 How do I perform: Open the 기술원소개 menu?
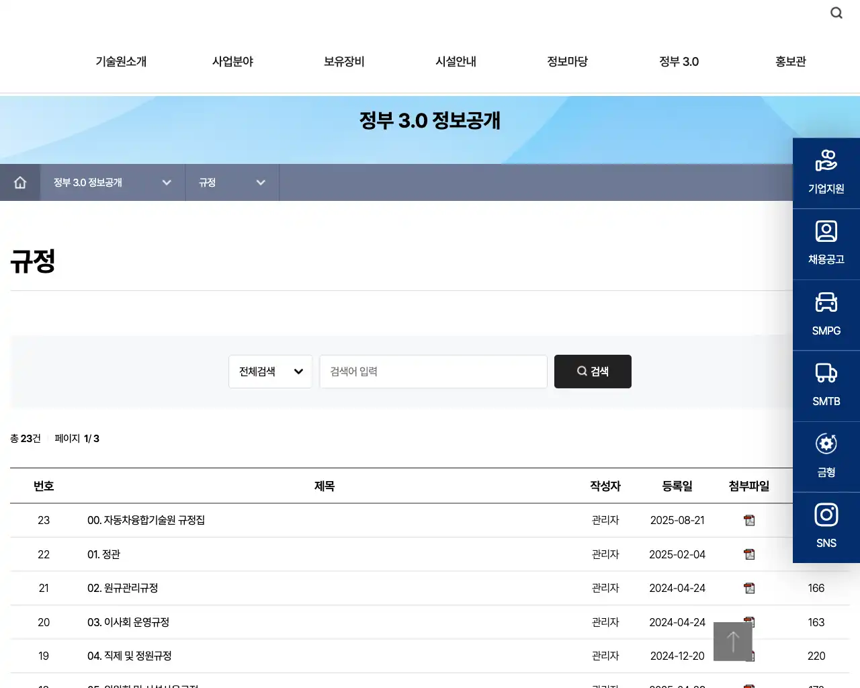pos(121,61)
